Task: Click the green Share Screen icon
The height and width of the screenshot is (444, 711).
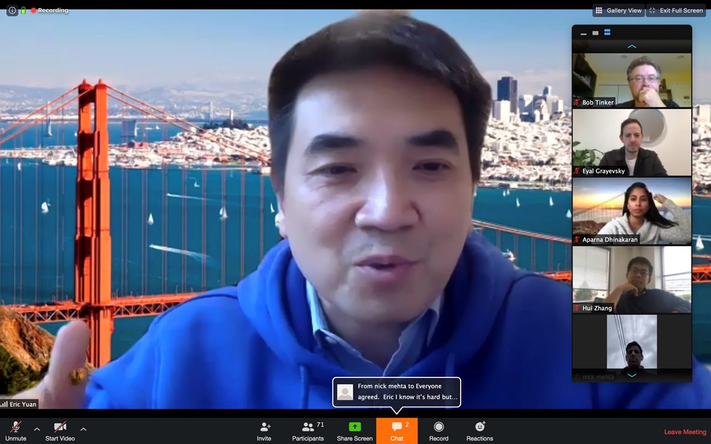Action: (x=354, y=427)
